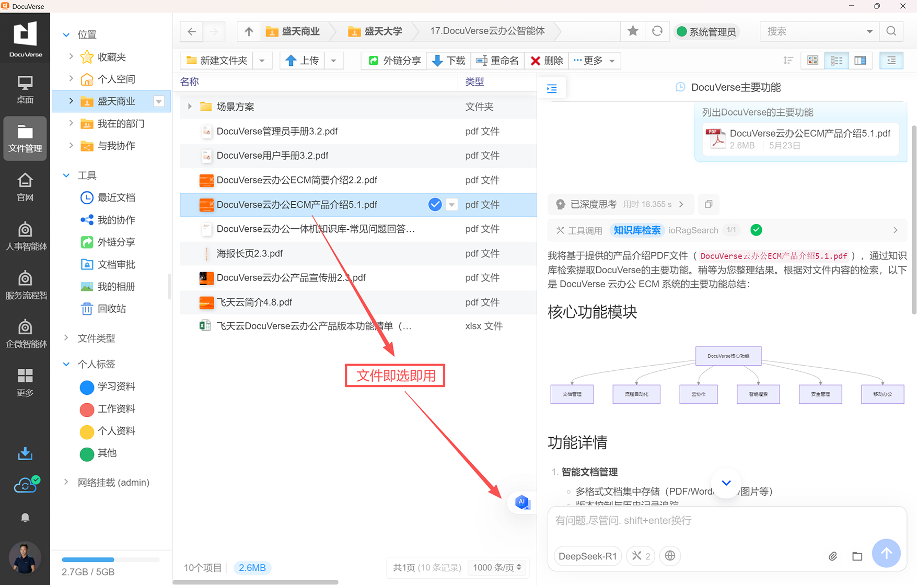Click the 外链分享 toolbar button
The height and width of the screenshot is (585, 917).
click(x=394, y=61)
